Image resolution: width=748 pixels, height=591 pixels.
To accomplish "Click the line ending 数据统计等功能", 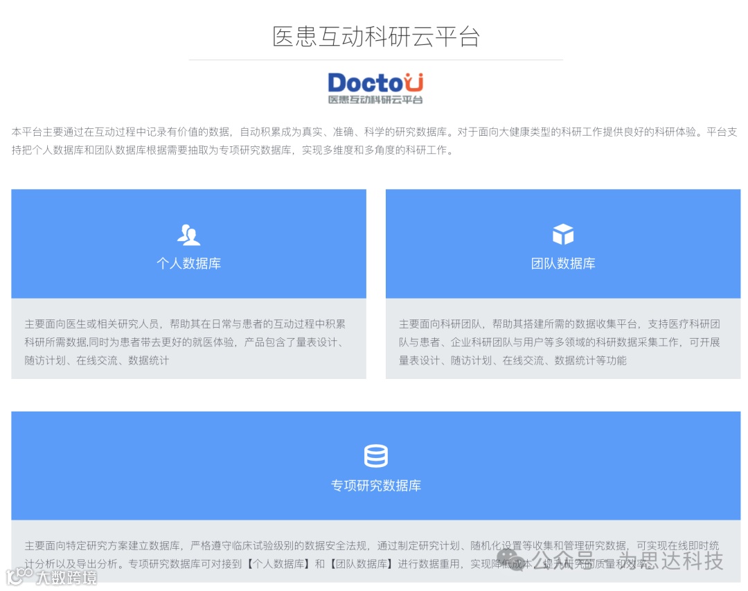I will (x=513, y=360).
